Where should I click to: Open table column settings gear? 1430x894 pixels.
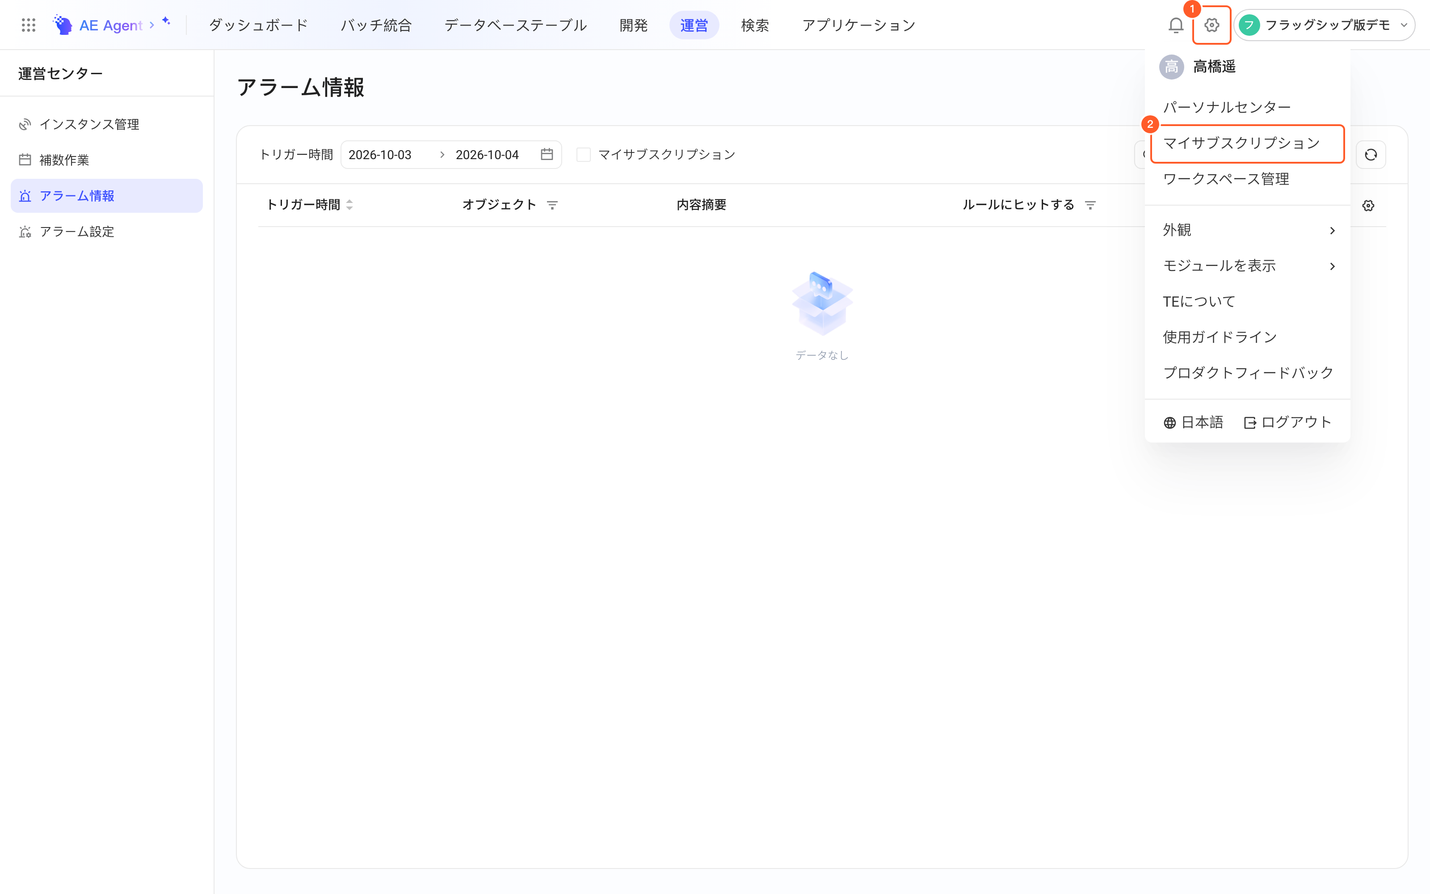pos(1368,205)
